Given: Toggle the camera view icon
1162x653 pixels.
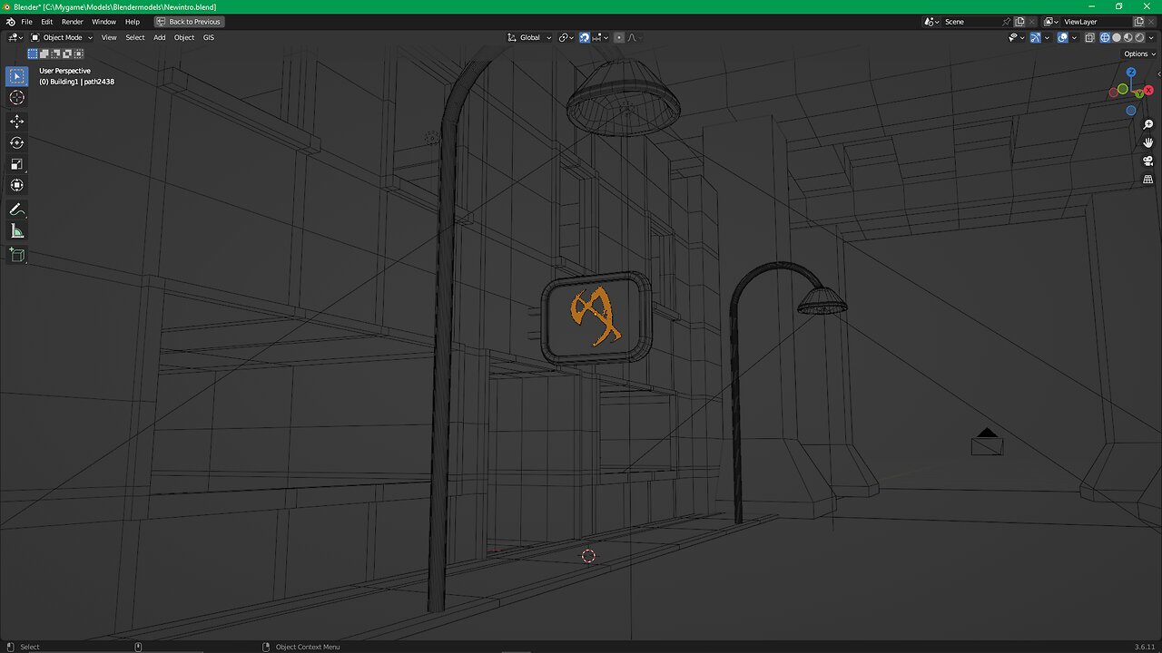Looking at the screenshot, I should point(1148,161).
